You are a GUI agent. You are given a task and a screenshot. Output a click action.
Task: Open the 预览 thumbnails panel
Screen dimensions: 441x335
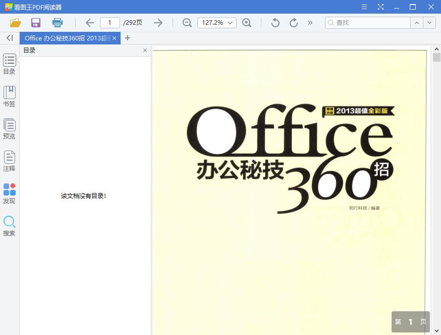[x=9, y=129]
